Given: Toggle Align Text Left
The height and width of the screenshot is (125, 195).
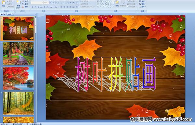Looking at the screenshot, I should click(x=61, y=7).
